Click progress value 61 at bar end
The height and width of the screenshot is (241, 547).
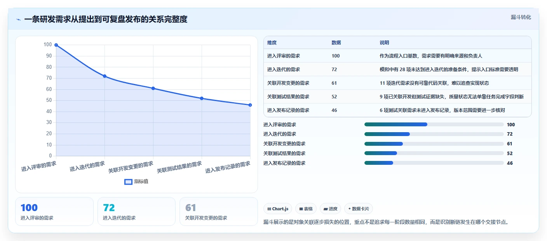510,144
